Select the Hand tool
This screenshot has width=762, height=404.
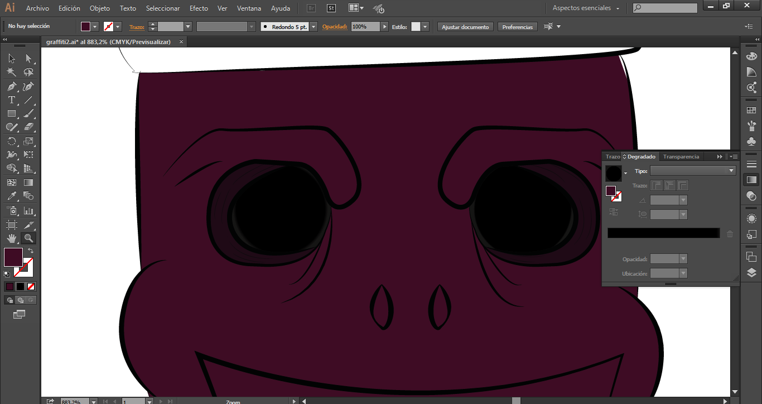11,238
